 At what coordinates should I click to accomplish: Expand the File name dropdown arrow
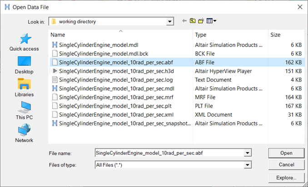click(x=248, y=153)
